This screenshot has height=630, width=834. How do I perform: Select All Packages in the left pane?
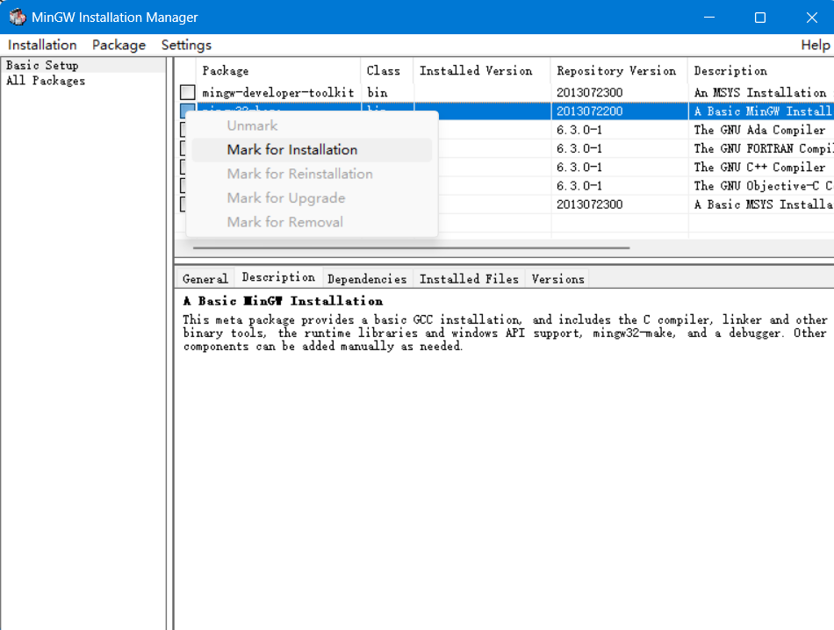click(46, 81)
